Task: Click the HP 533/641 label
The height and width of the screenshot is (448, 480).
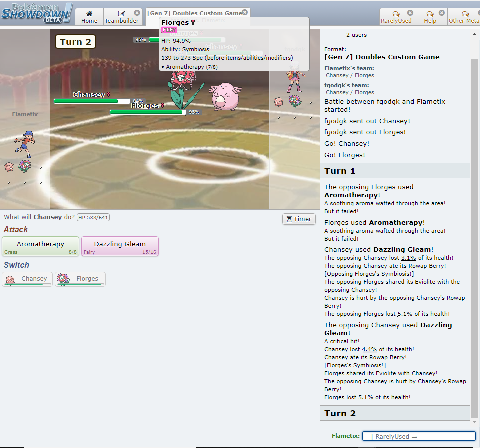Action: pyautogui.click(x=93, y=217)
